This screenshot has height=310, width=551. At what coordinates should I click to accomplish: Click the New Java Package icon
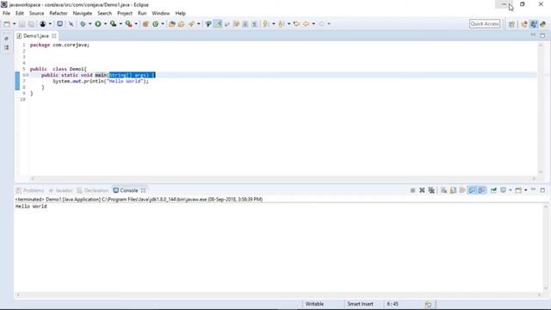(x=145, y=24)
